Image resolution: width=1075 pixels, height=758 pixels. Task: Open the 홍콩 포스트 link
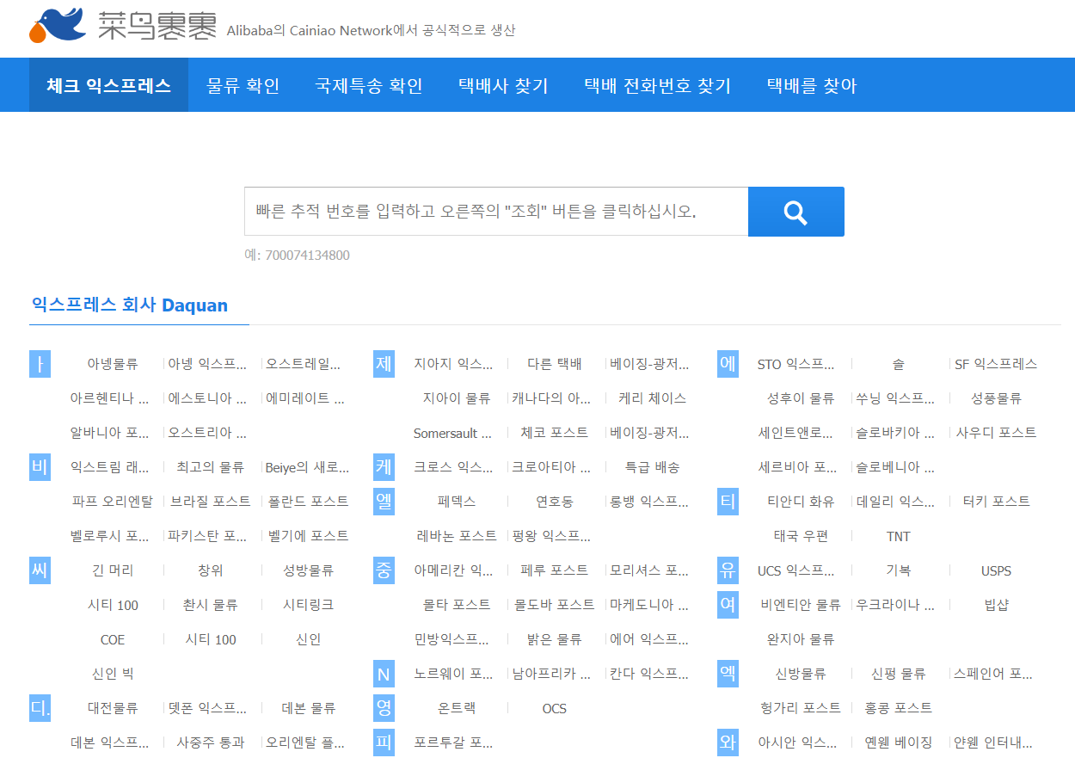click(x=898, y=708)
